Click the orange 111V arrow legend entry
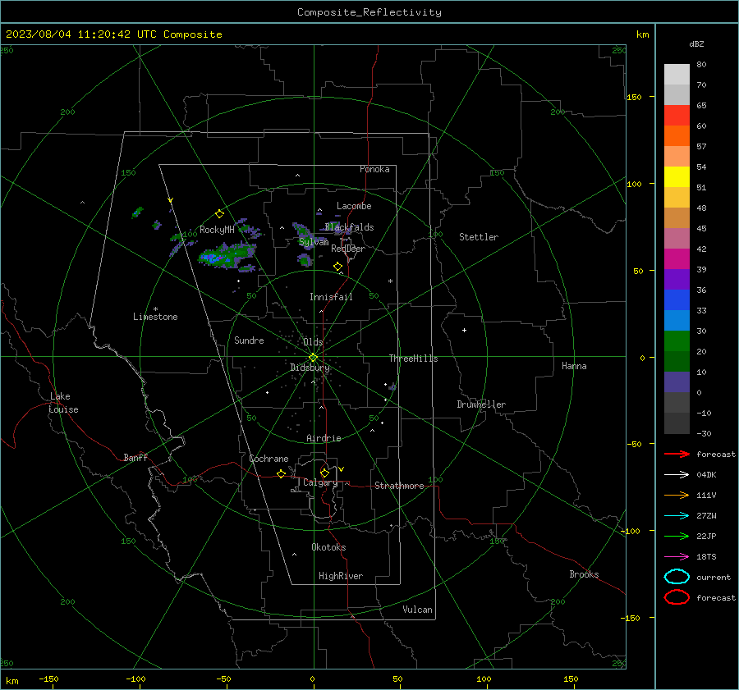 tap(677, 495)
